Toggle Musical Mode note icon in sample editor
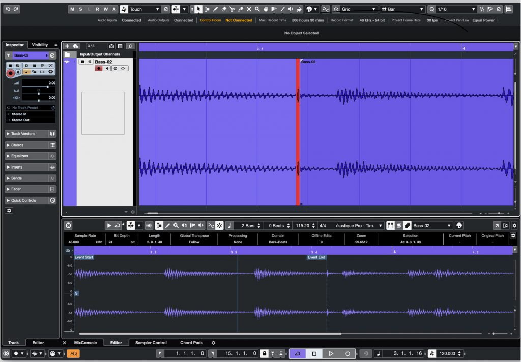Screen dimensions: 521x362 pos(229,226)
